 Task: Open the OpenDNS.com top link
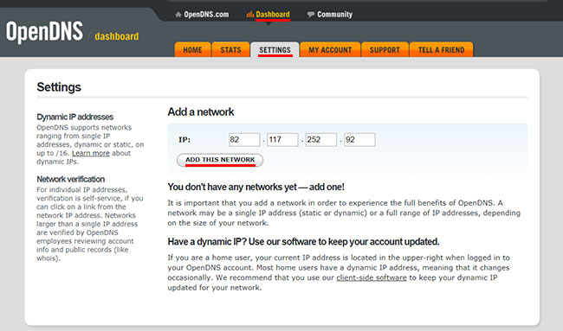(x=206, y=15)
